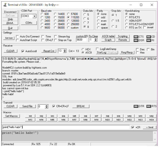The width and height of the screenshot is (159, 149).
Task: Clear the Transmit window
Action: (x=11, y=106)
